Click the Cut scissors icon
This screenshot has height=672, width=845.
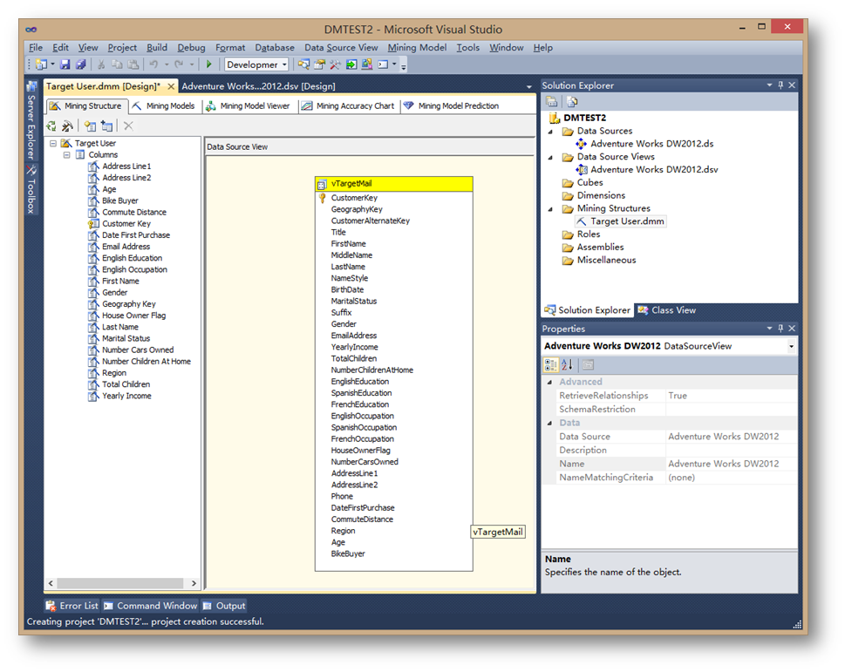[101, 64]
